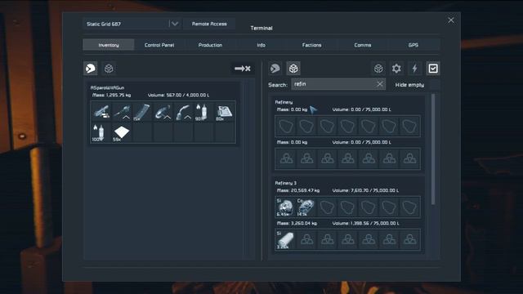Viewport: 523px width, 294px height.
Task: Open the Info tab
Action: click(261, 45)
